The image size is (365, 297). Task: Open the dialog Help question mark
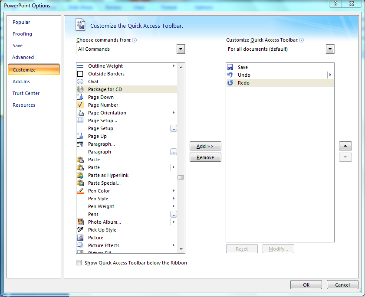[x=335, y=4]
